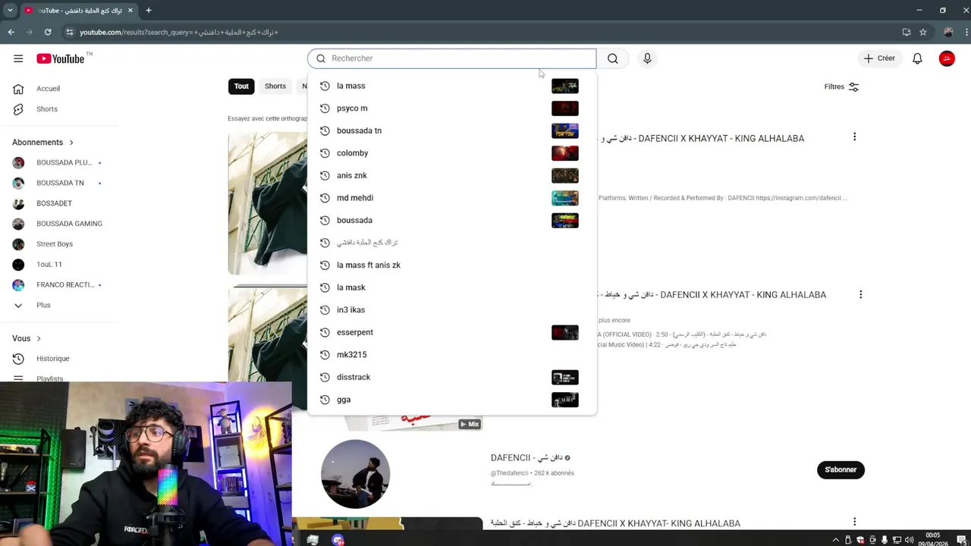
Task: Choose suggestion 'disstrack'
Action: click(x=452, y=377)
